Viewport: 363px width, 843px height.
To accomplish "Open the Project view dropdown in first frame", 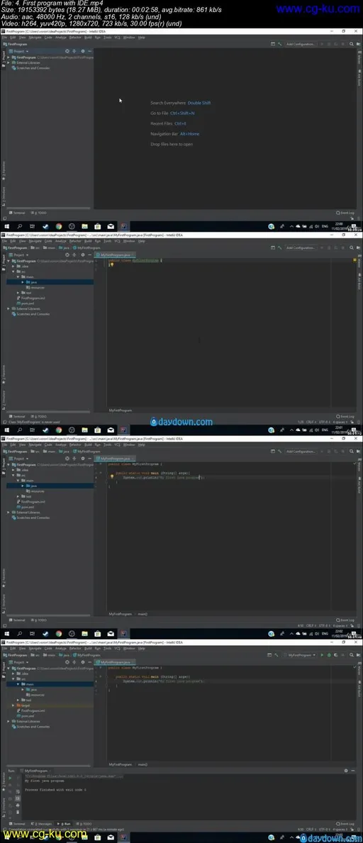I will coord(21,52).
